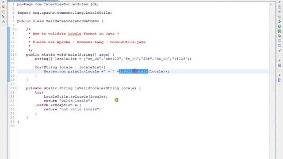This screenshot has height=159, width=283.
Task: Open the green grid icon in right sidebar
Action: (x=279, y=31)
